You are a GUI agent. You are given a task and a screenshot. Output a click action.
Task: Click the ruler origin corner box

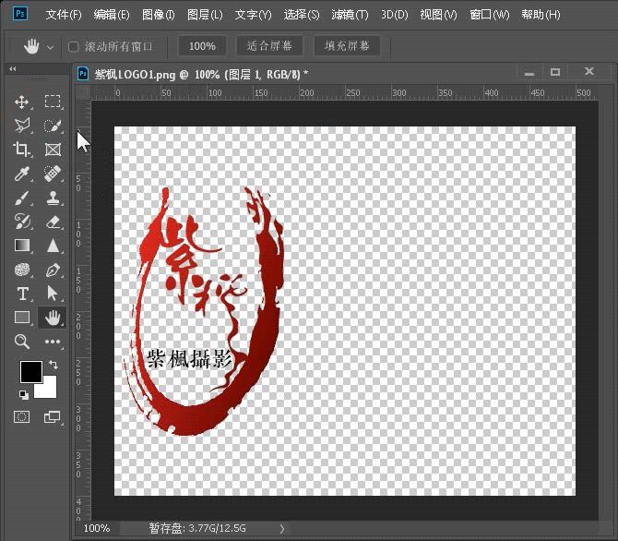pyautogui.click(x=83, y=93)
